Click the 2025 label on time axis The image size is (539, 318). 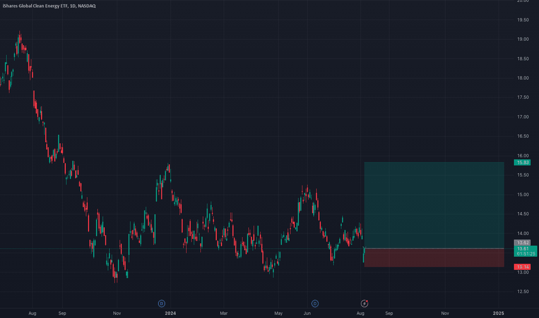[499, 313]
